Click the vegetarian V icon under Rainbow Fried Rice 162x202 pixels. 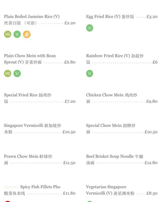[x=90, y=73]
